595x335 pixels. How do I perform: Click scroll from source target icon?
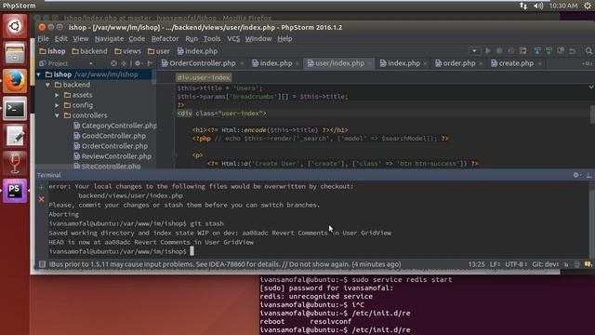pyautogui.click(x=113, y=63)
